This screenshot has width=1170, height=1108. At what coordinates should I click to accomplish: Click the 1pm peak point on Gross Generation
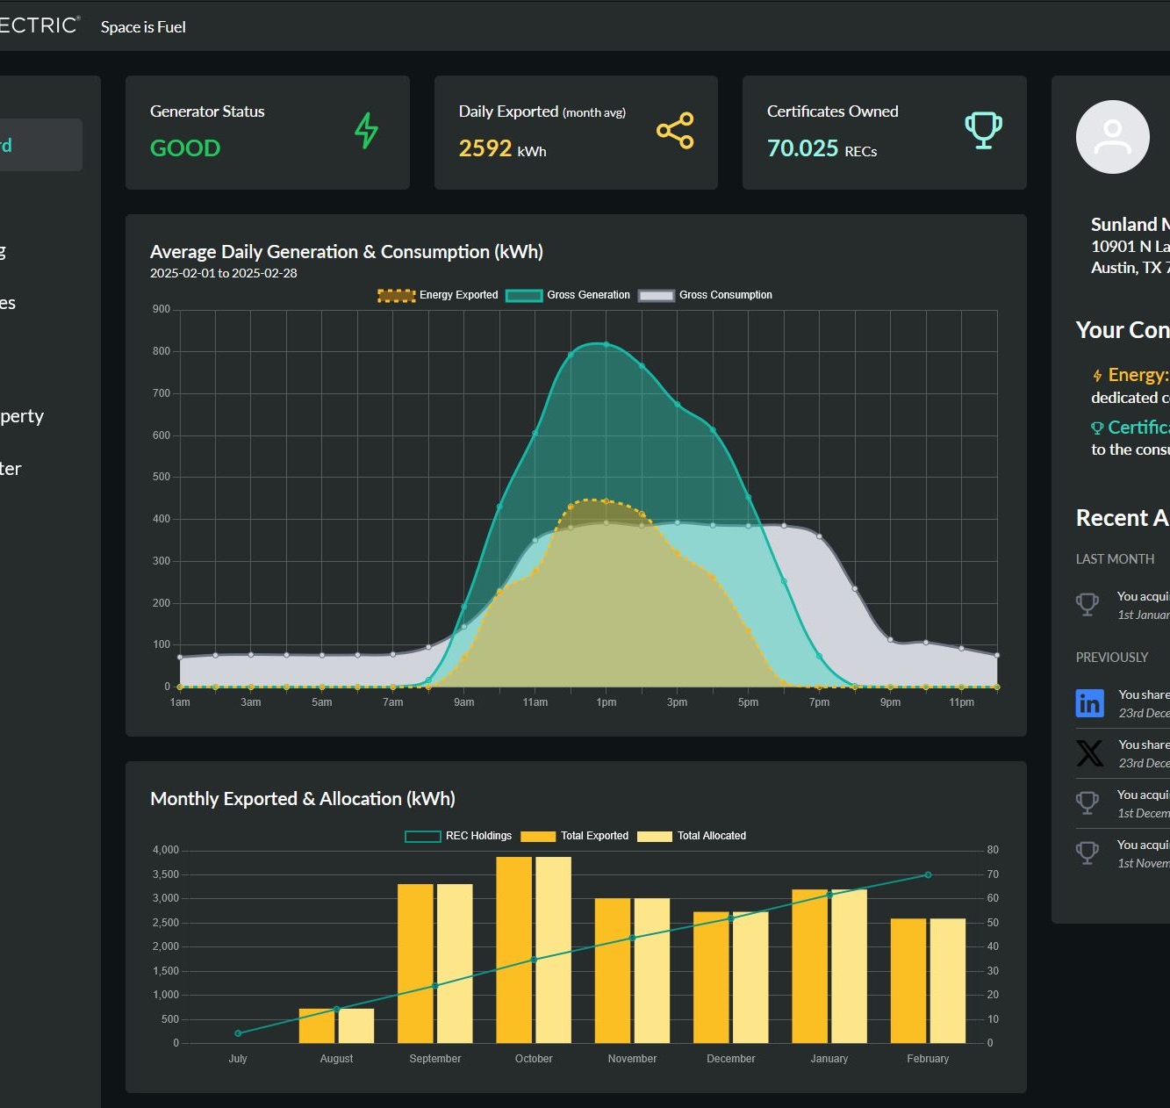tap(606, 344)
